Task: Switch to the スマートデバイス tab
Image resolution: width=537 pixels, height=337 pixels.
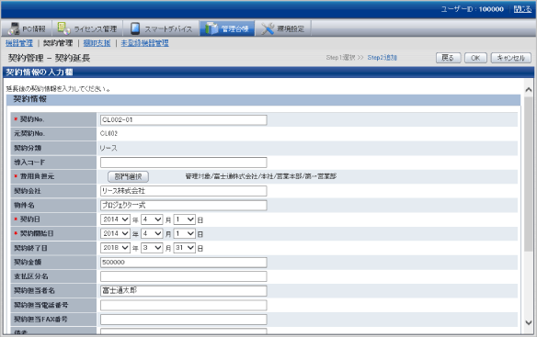Action: [161, 28]
